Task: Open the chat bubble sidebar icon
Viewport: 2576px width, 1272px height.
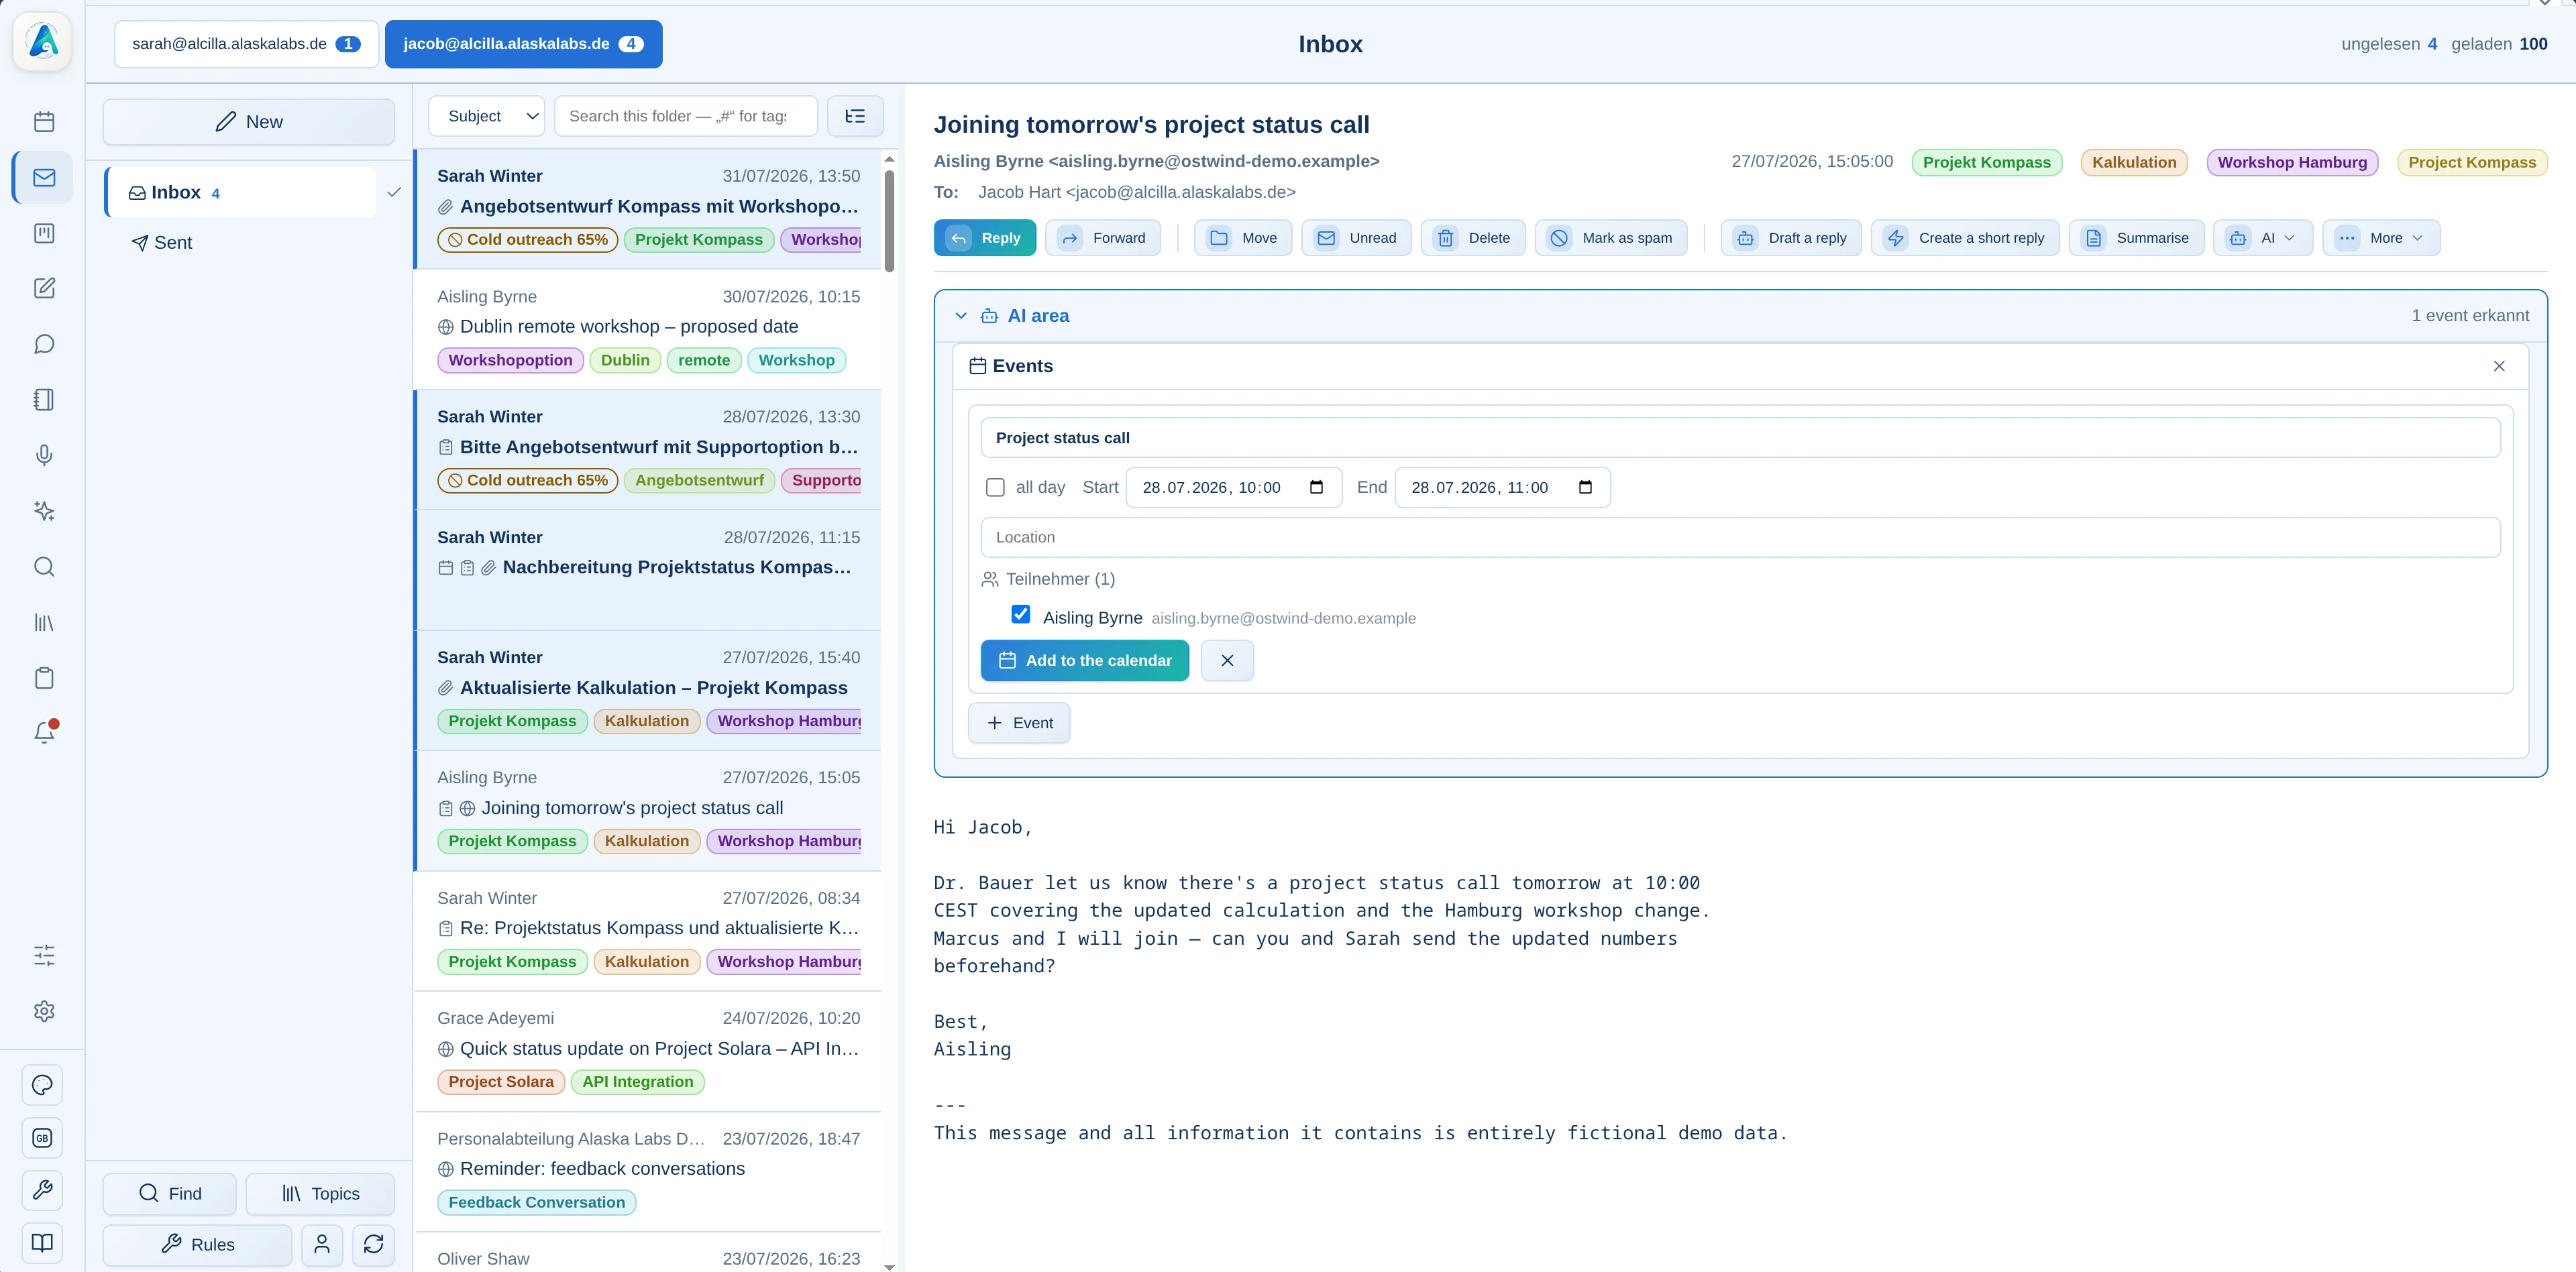Action: click(x=44, y=345)
